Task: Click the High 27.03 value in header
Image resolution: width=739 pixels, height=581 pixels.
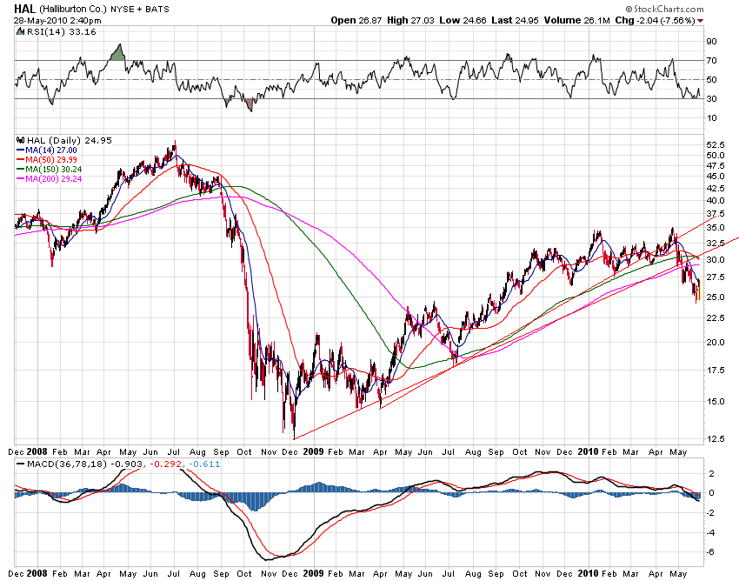Action: [x=410, y=20]
